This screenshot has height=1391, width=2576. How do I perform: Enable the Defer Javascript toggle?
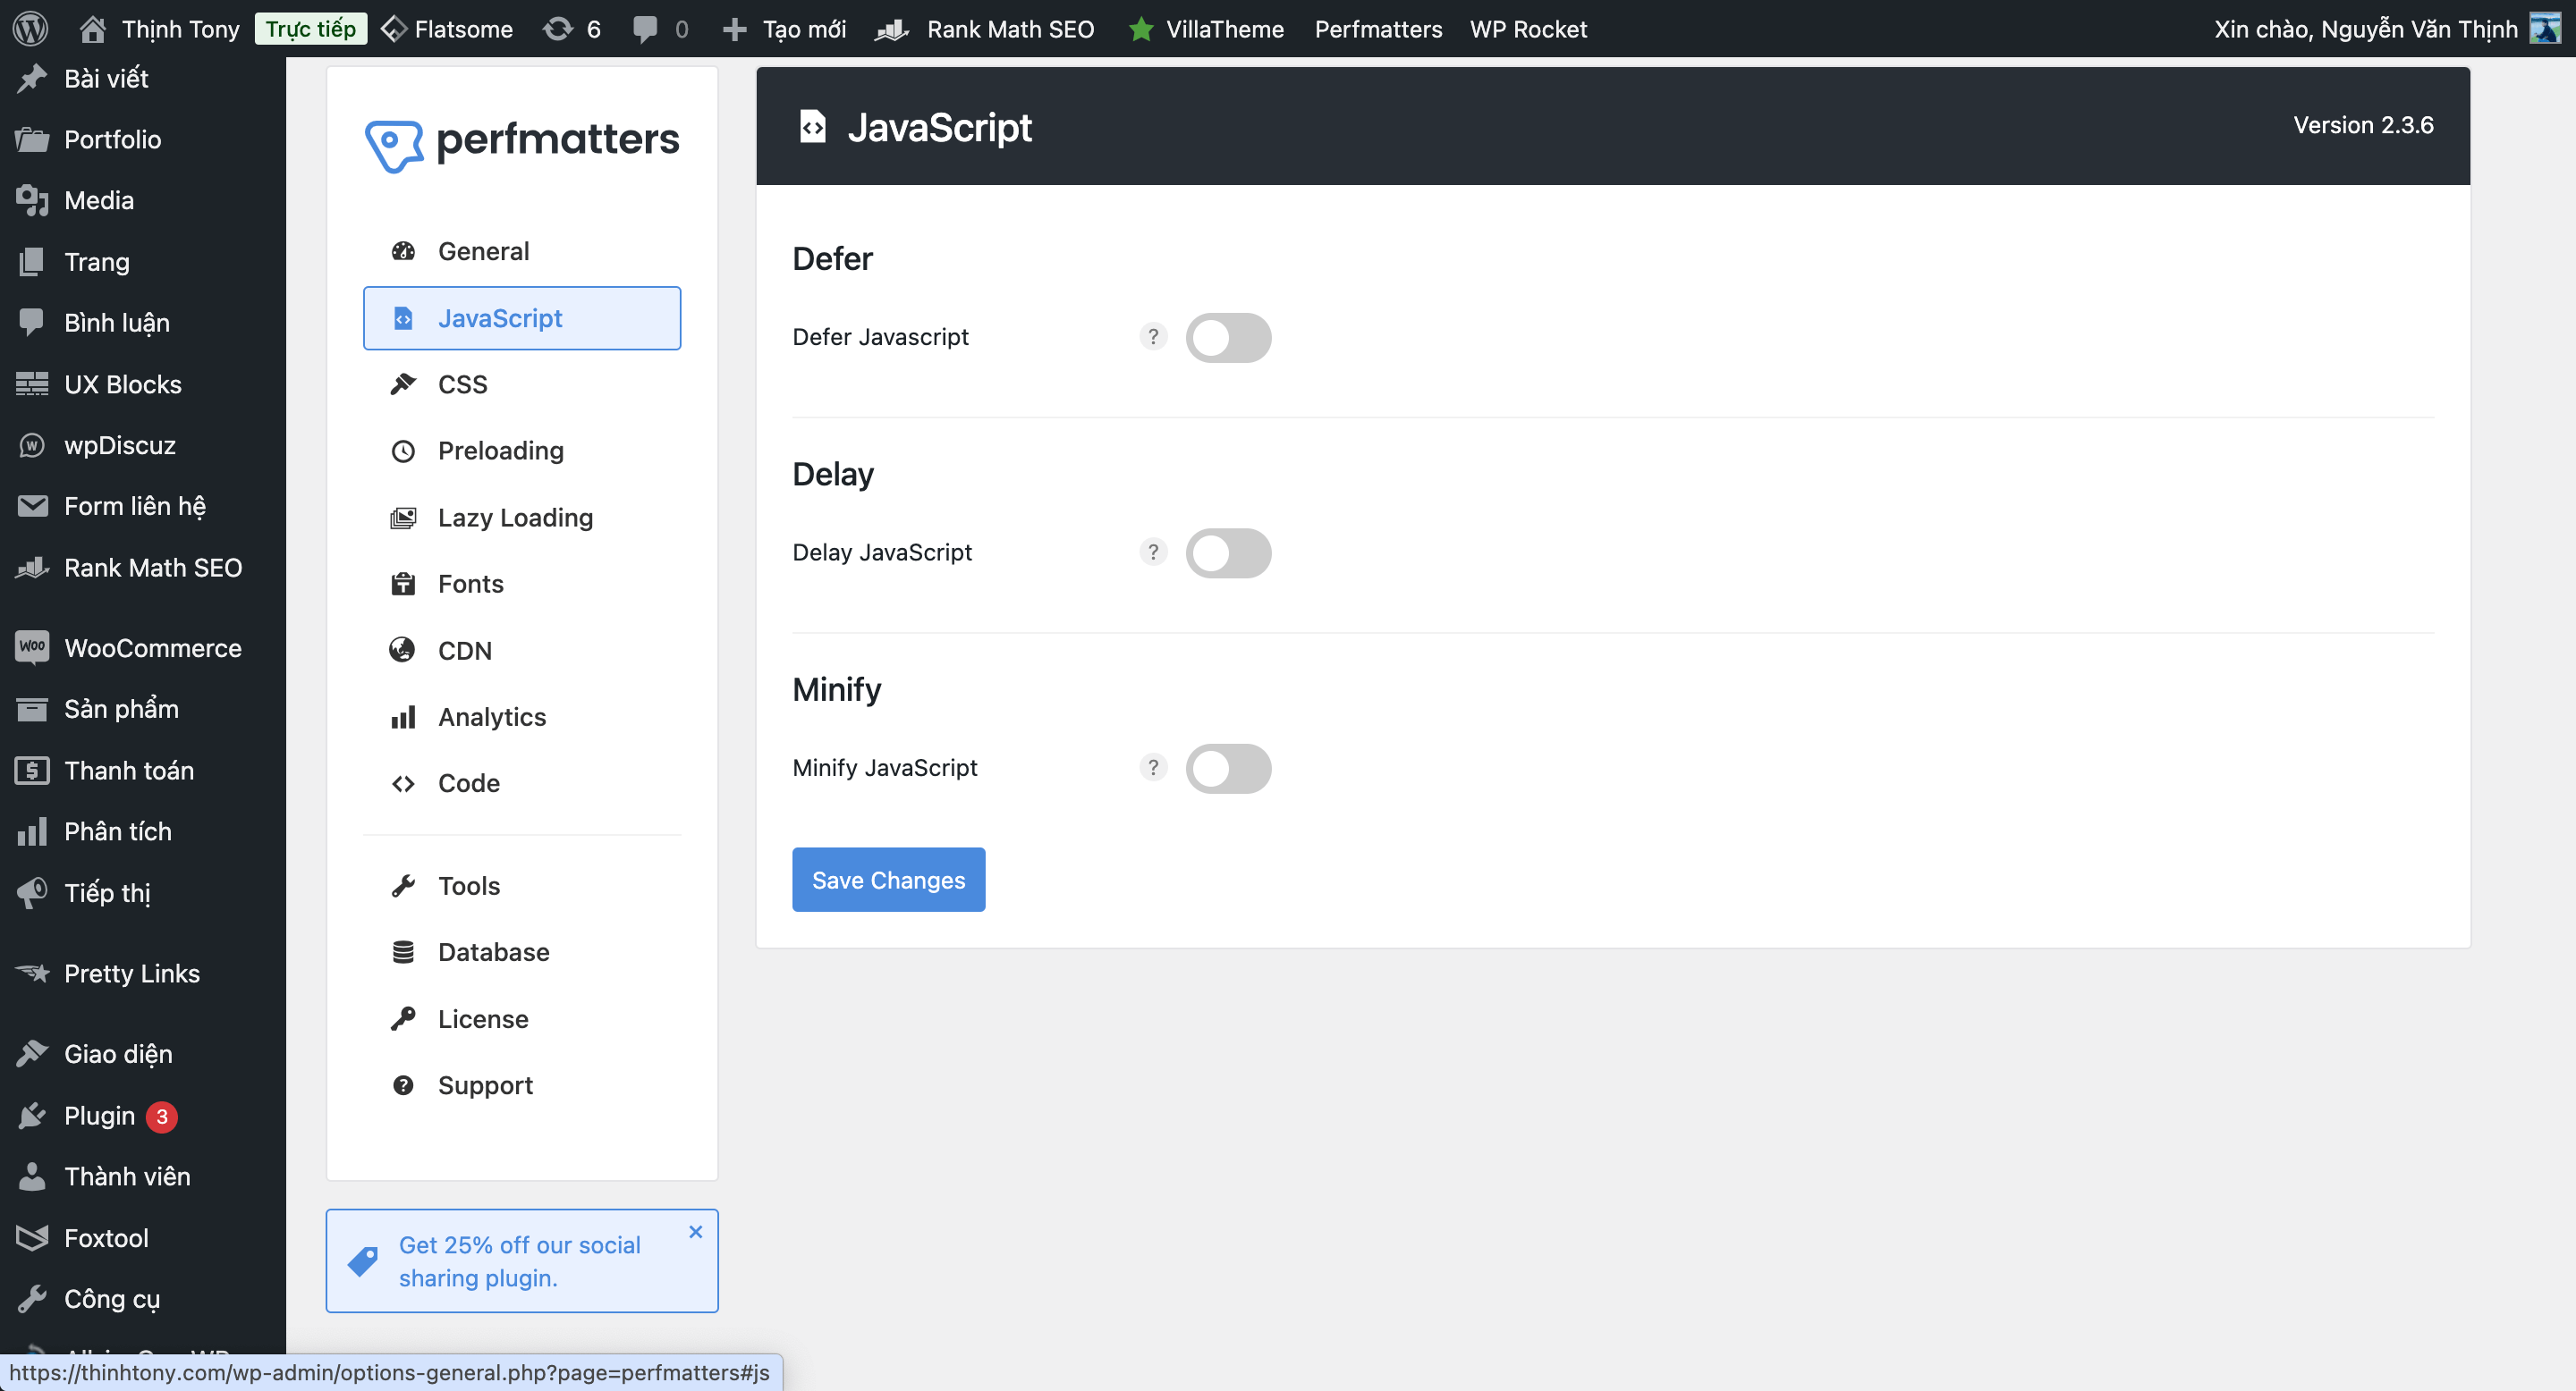tap(1229, 337)
